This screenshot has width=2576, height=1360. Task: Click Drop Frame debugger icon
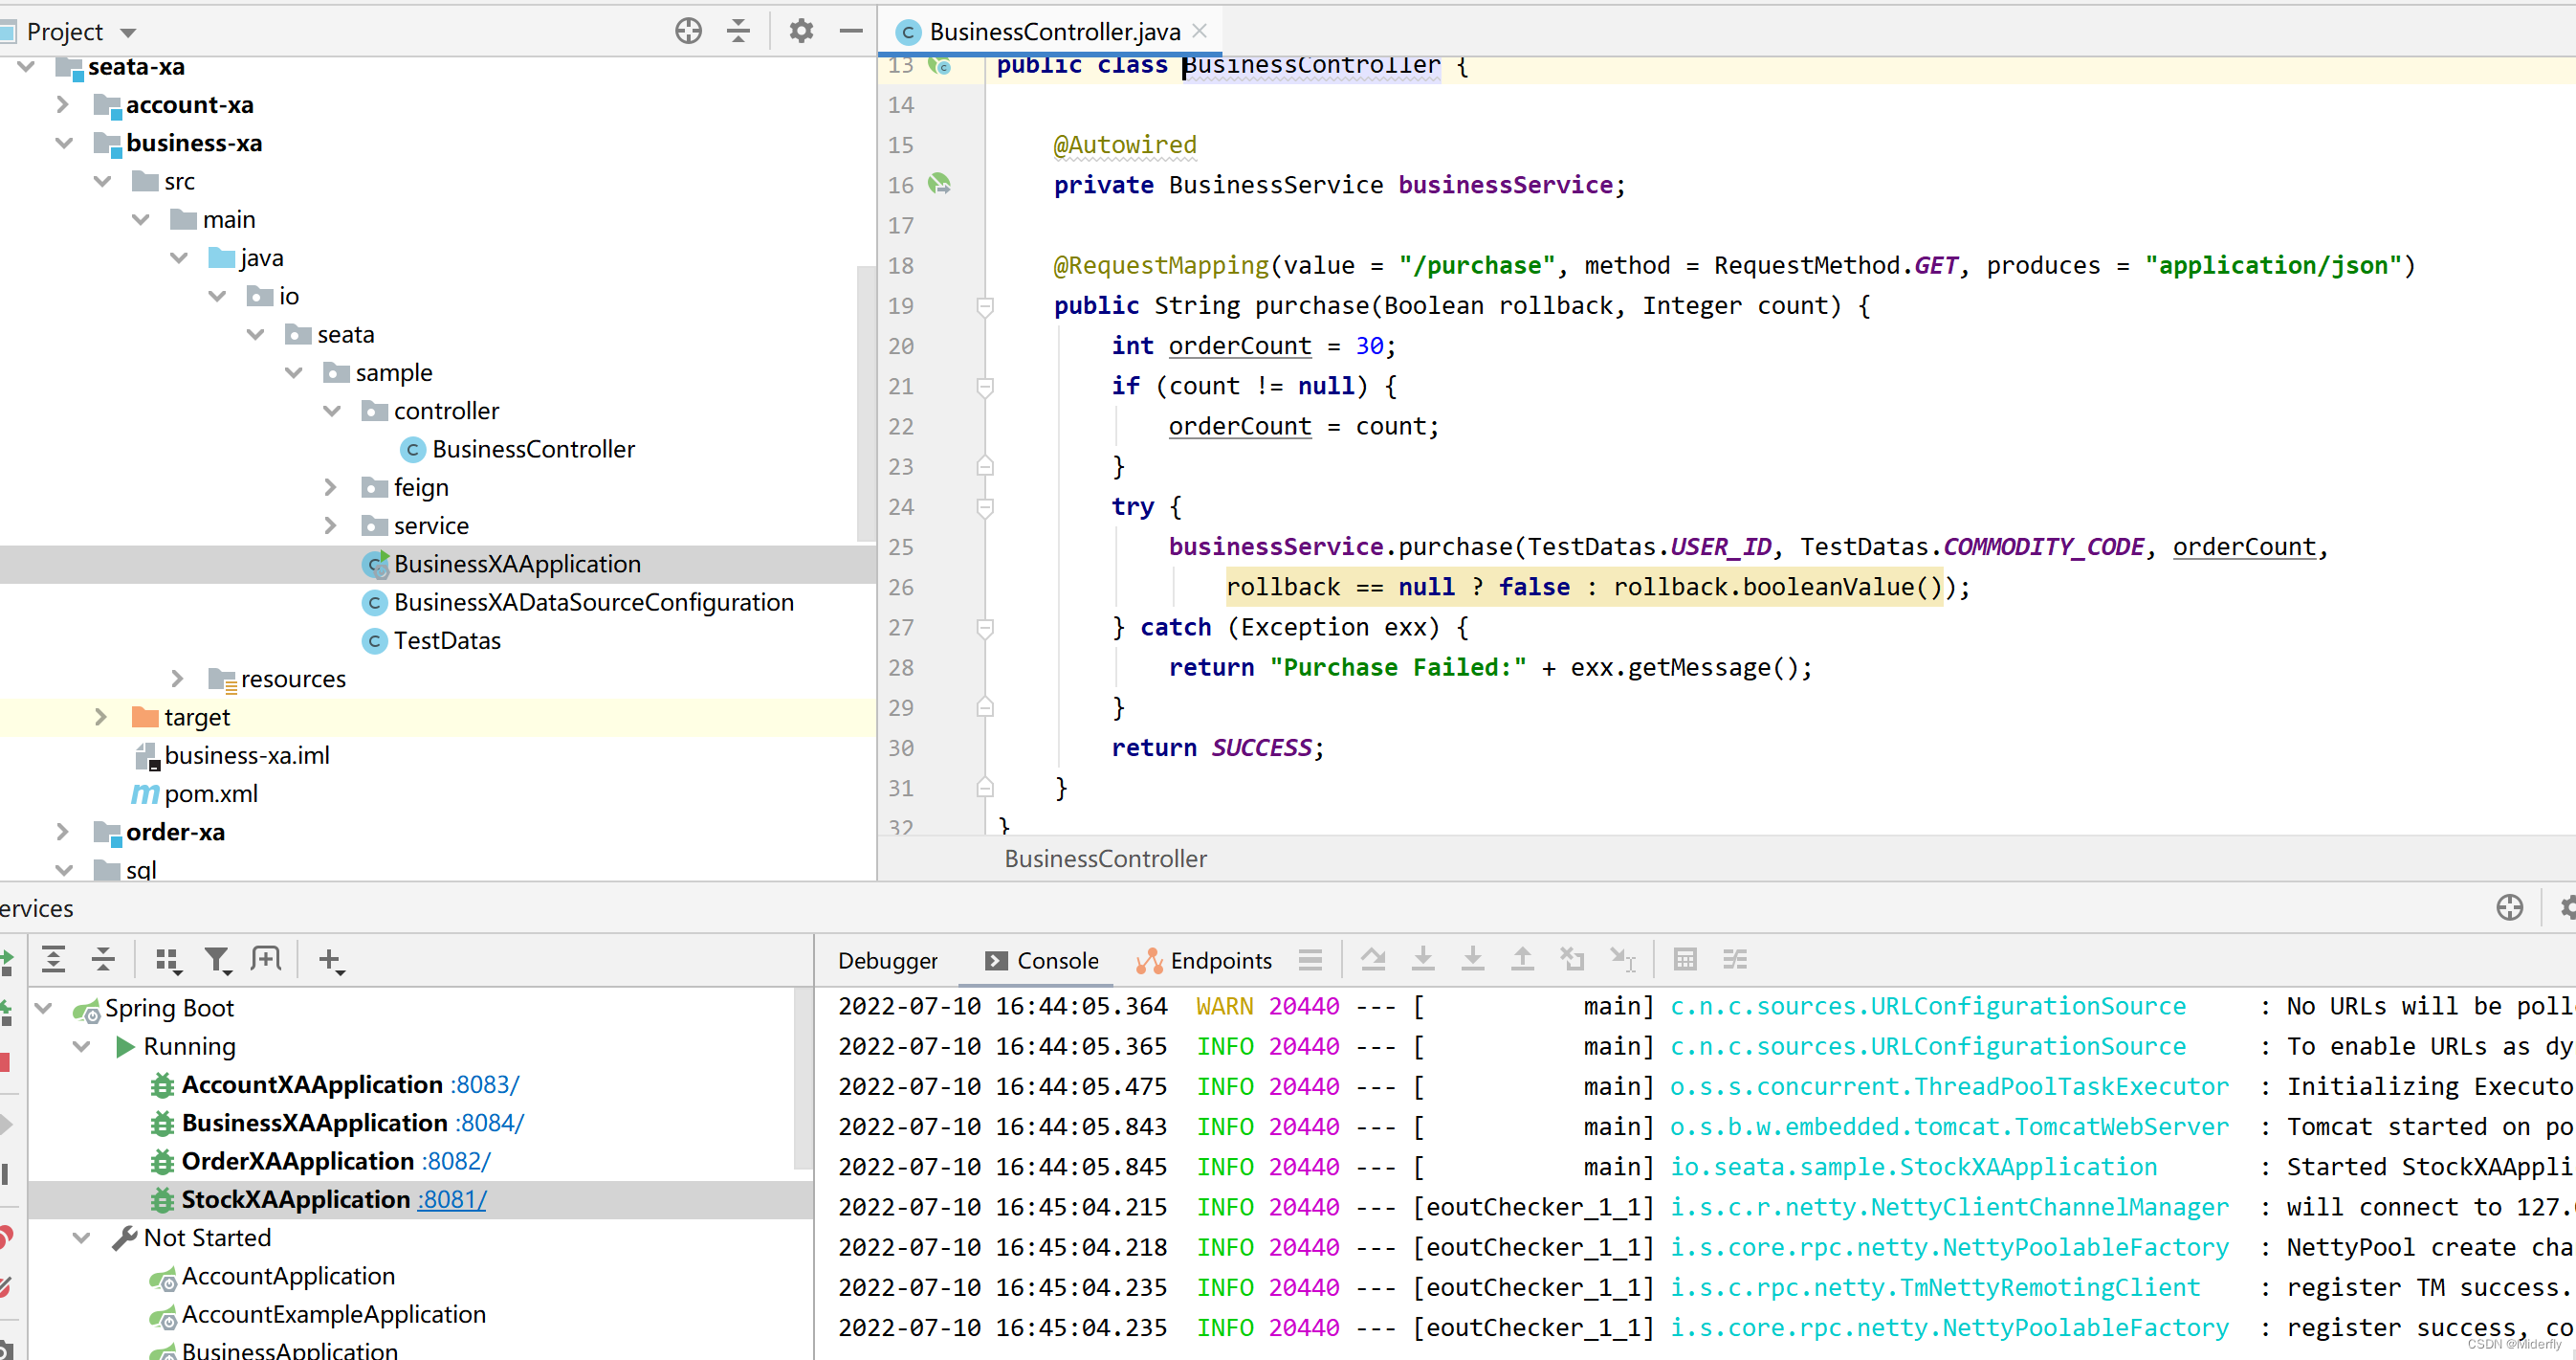pos(1573,960)
